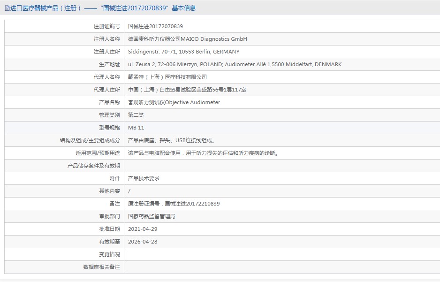This screenshot has height=282, width=440.
Task: Select the model value MB 11
Action: pos(136,128)
